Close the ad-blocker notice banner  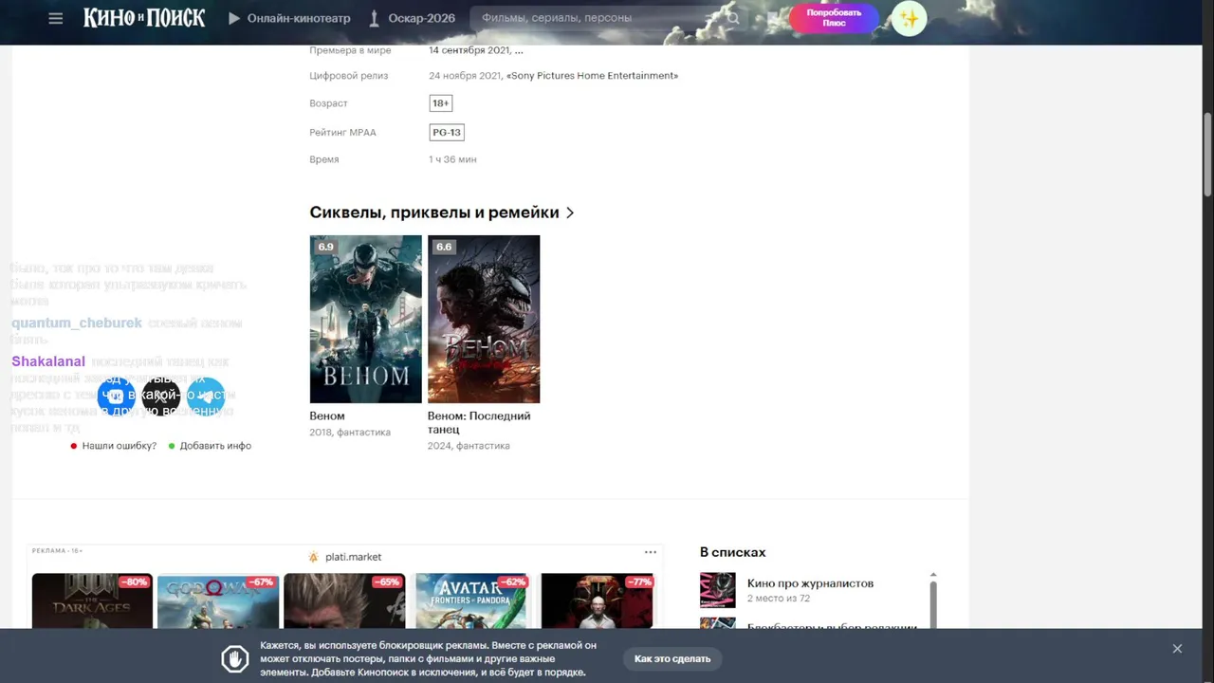tap(1177, 649)
